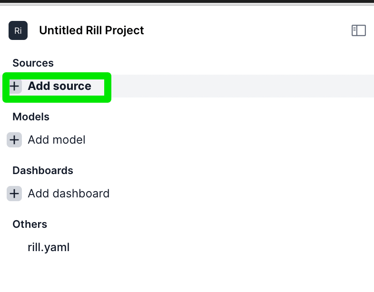Collapse the Sources section header

click(x=33, y=63)
